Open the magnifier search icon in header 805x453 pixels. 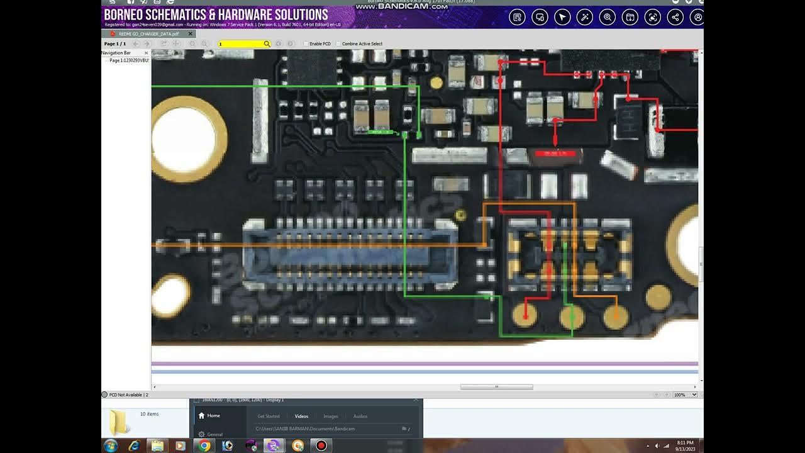click(x=608, y=17)
